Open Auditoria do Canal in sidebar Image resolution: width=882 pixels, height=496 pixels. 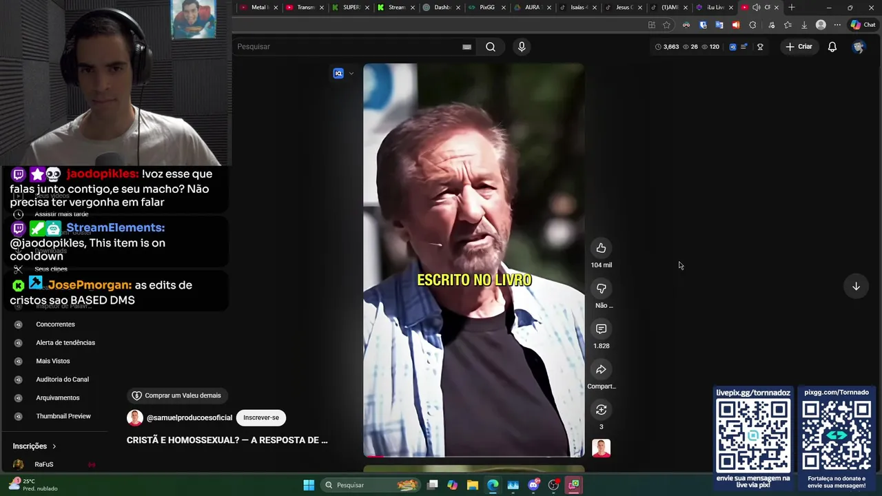[x=62, y=380]
